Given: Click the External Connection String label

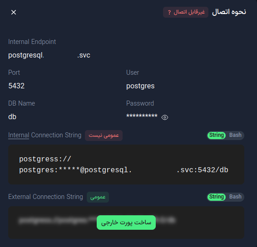Looking at the screenshot, I should (45, 197).
